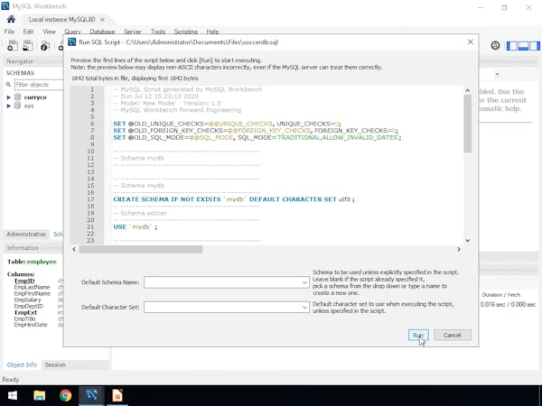The height and width of the screenshot is (406, 542).
Task: Toggle the left sidebar panel icon
Action: point(512,46)
